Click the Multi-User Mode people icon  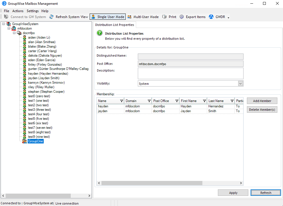point(129,17)
